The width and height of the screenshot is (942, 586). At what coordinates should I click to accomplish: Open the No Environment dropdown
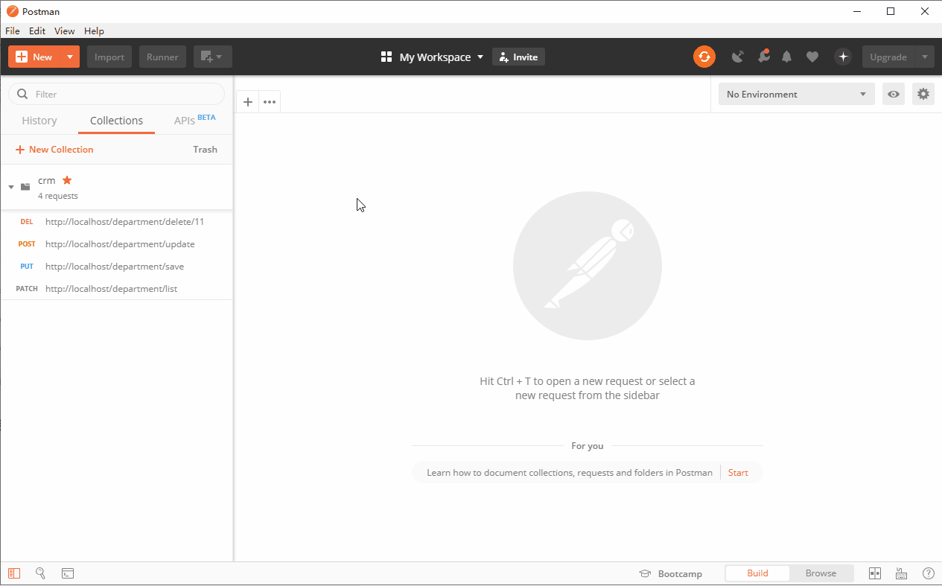click(797, 94)
